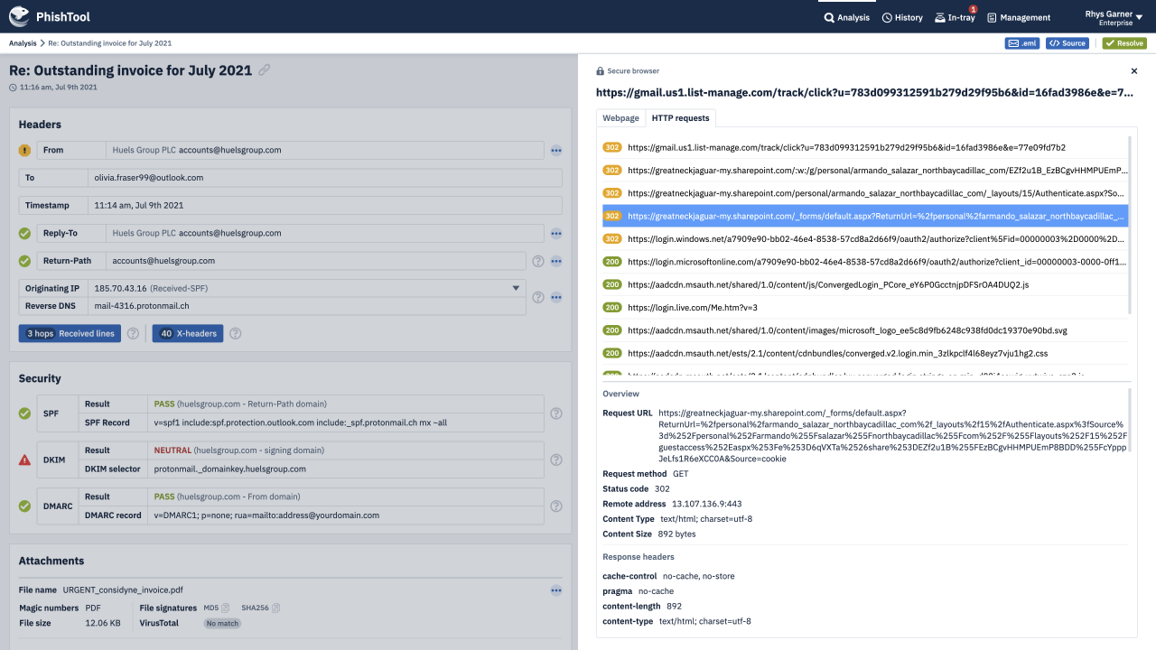This screenshot has width=1156, height=650.
Task: Open help icon next to X-headers
Action: (235, 333)
